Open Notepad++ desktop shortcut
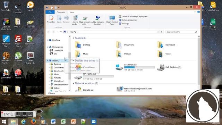Image resolution: width=222 pixels, height=125 pixels. click(30, 40)
